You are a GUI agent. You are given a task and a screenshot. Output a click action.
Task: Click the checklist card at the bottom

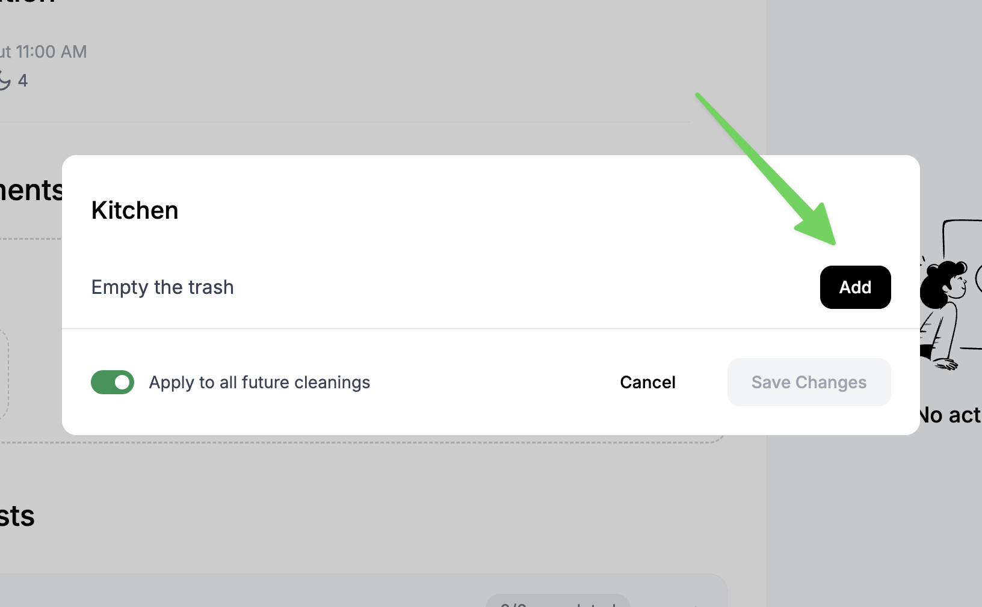point(301,592)
